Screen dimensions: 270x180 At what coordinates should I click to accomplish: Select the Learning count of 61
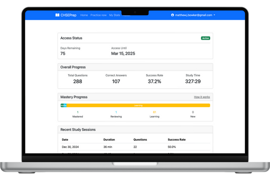click(x=154, y=112)
